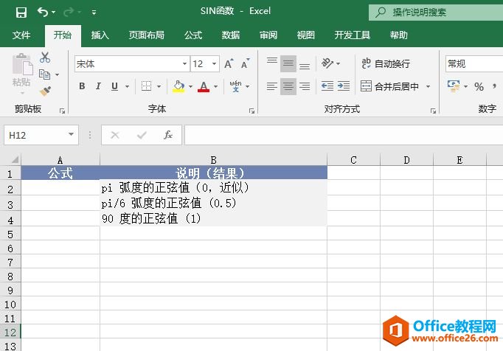Expand the fill color dropdown

(x=190, y=86)
